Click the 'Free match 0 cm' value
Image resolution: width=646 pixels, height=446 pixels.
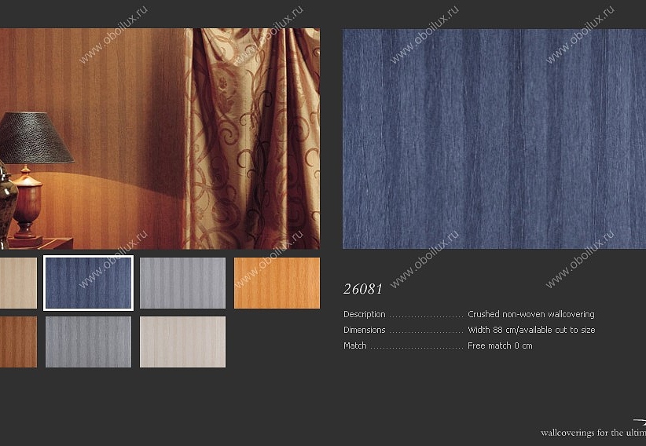click(x=500, y=345)
